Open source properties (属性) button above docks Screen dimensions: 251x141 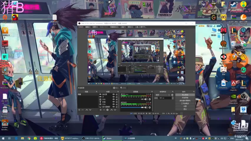tap(115, 88)
